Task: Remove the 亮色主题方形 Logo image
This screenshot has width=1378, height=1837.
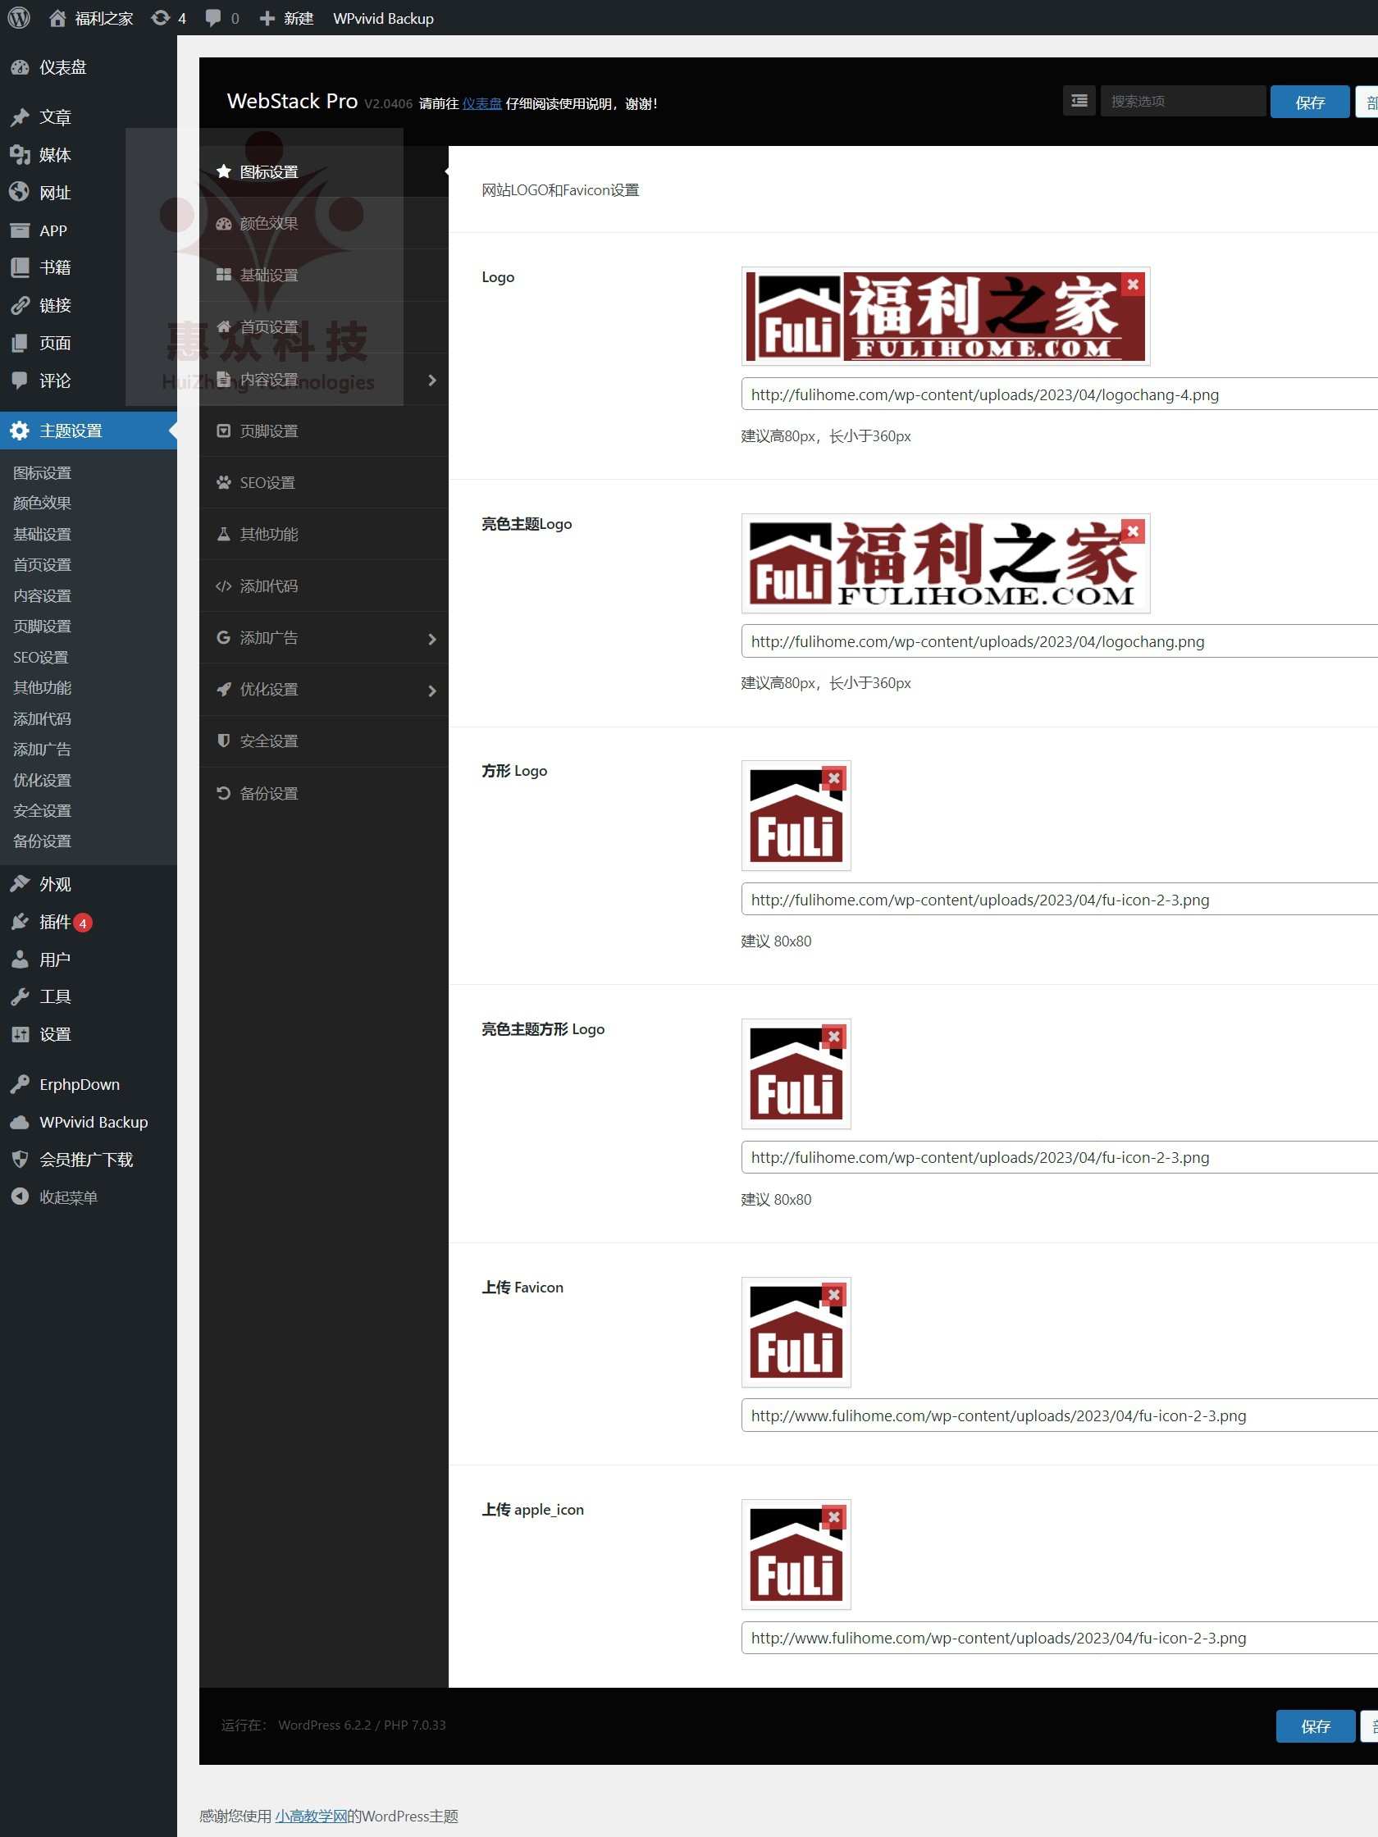Action: (834, 1037)
